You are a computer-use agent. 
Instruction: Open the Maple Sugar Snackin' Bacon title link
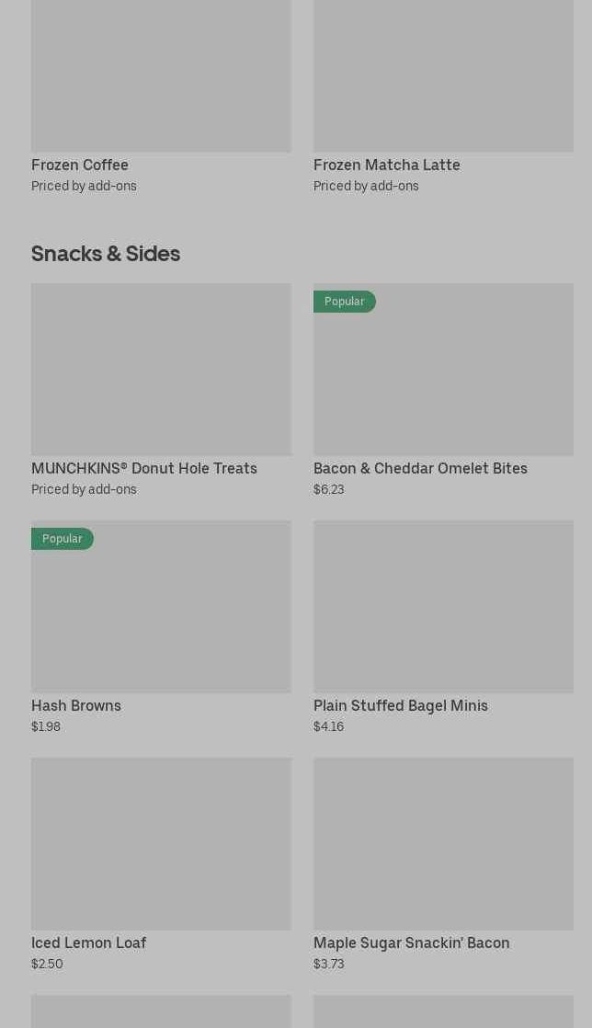click(411, 943)
